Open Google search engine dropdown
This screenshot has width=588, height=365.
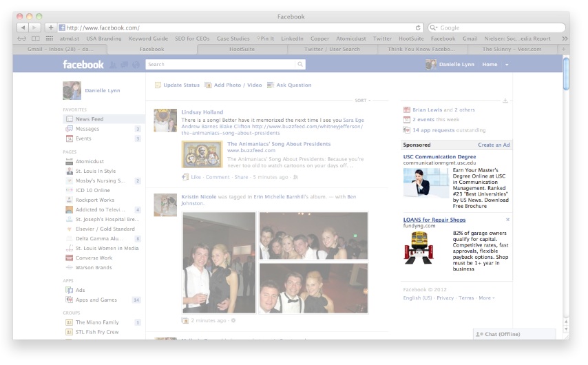pos(434,28)
